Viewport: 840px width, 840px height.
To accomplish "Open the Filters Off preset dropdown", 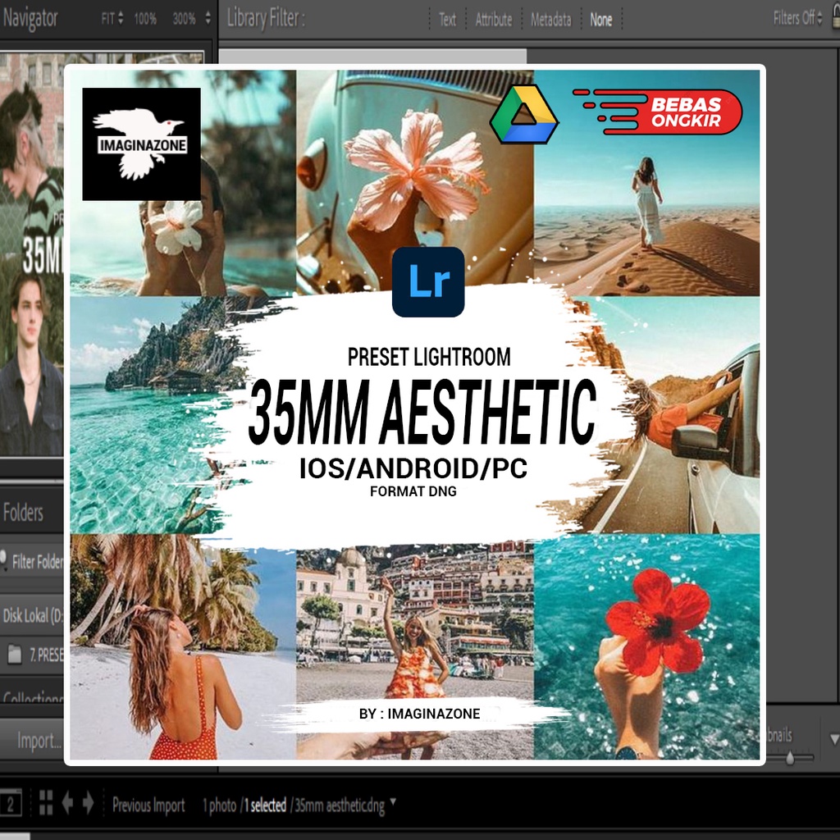I will [797, 18].
